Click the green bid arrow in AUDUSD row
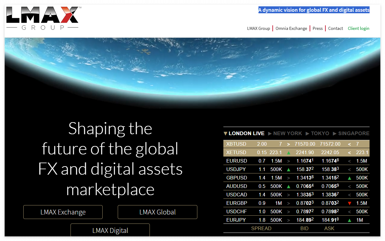This screenshot has height=241, width=385. coord(288,186)
